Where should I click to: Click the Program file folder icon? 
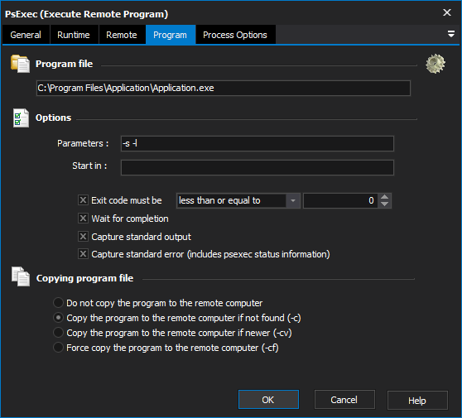pos(20,64)
